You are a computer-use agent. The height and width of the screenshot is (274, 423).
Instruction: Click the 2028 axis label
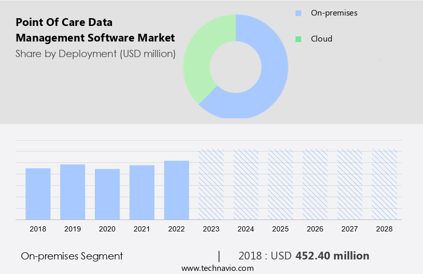(x=385, y=229)
